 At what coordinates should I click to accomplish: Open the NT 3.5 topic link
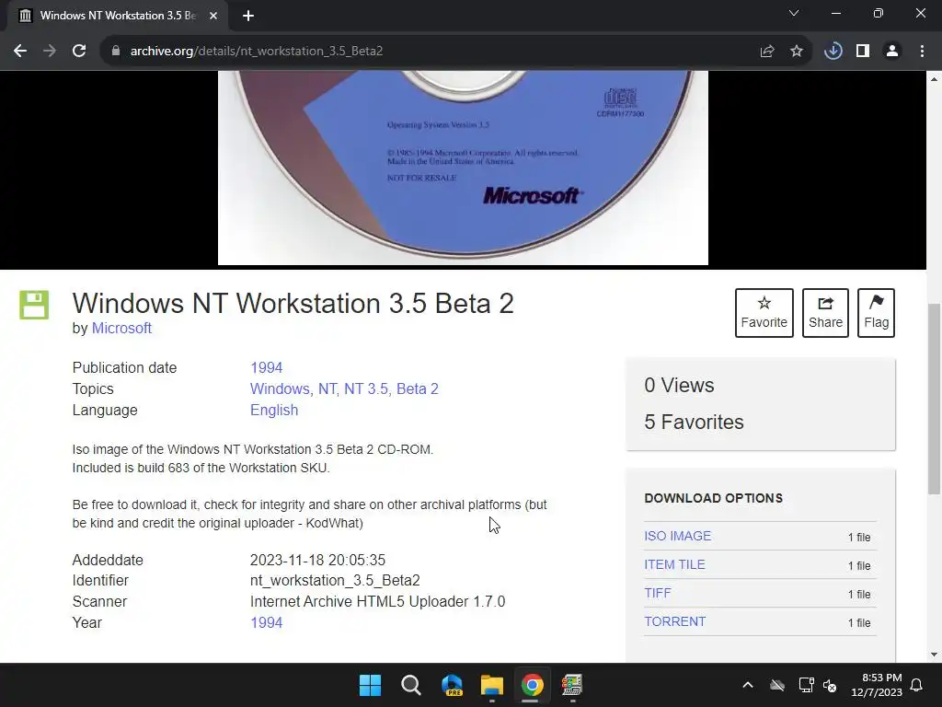click(x=366, y=389)
